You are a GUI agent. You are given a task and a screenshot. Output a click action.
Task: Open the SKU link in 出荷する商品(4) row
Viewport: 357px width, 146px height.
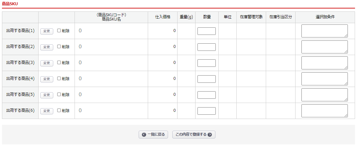80,79
